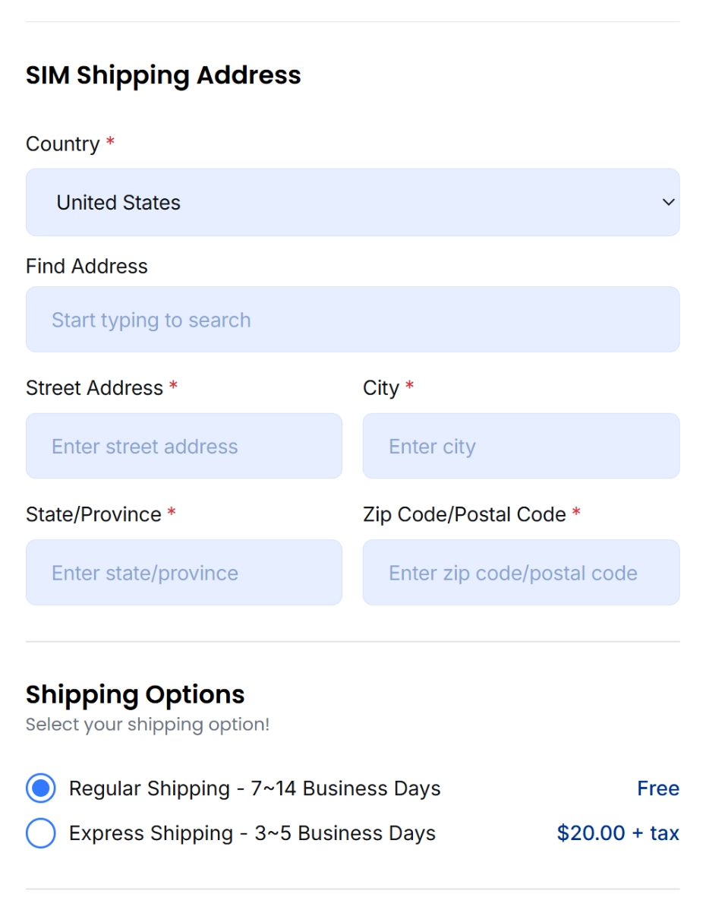Viewport: 706px width, 913px height.
Task: Click the SIM Shipping Address heading
Action: tap(163, 75)
